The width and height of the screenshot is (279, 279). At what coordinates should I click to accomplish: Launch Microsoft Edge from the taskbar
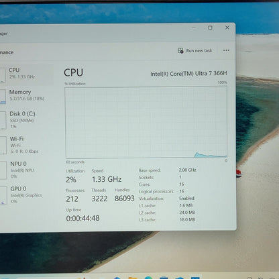click(x=148, y=278)
